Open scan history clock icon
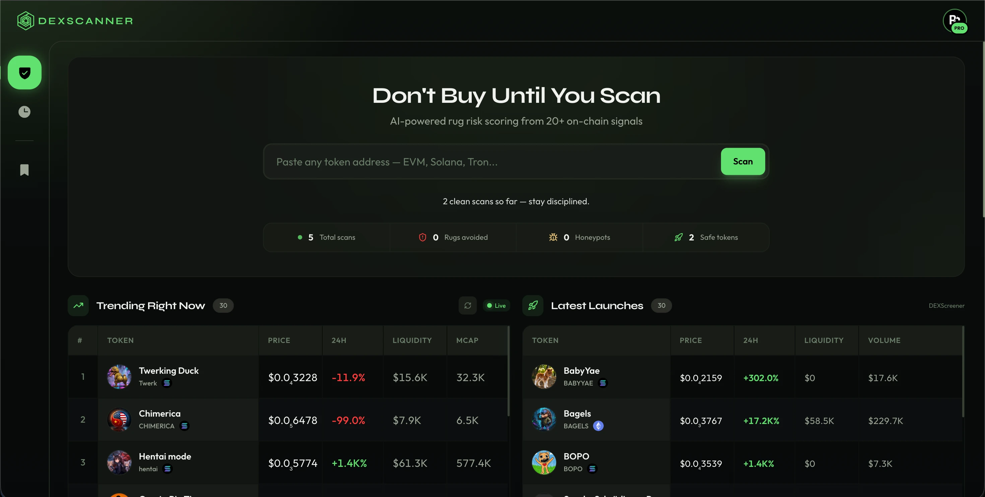This screenshot has height=497, width=985. (x=24, y=112)
